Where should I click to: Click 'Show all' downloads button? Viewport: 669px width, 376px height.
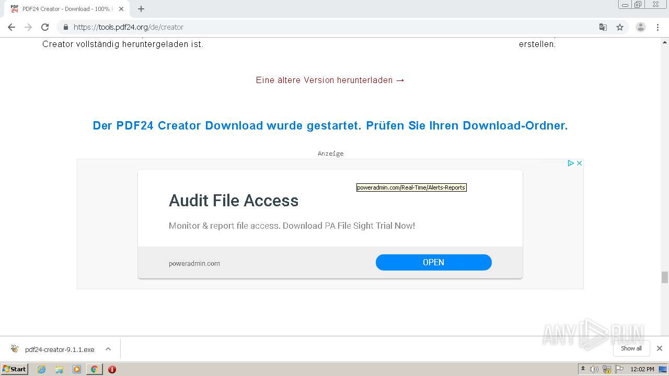click(631, 348)
